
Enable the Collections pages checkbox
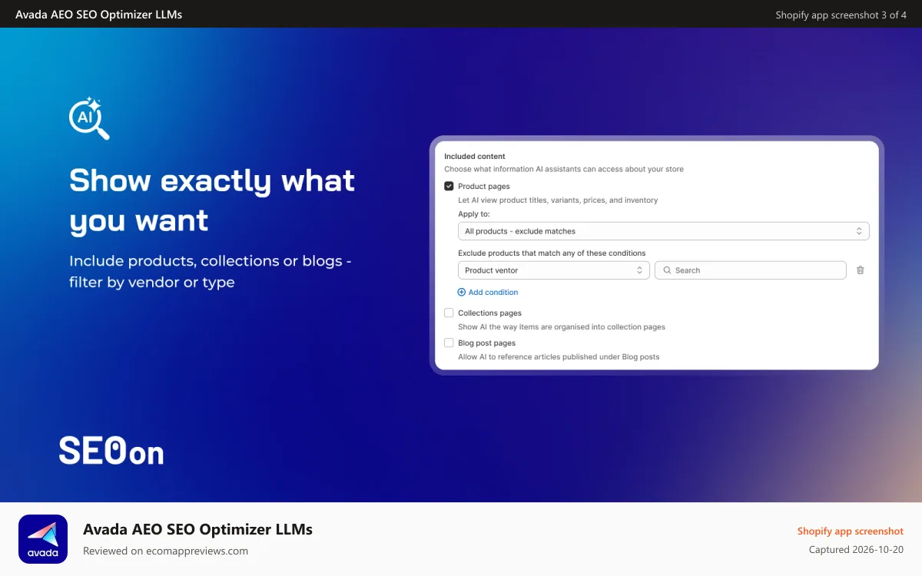pyautogui.click(x=449, y=313)
